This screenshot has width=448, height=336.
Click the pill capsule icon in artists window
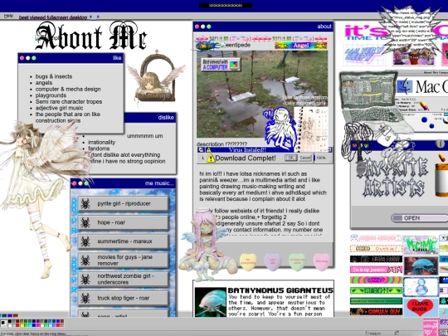441,157
